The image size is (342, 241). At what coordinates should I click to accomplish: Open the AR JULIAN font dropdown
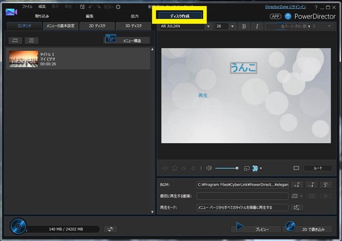click(208, 26)
